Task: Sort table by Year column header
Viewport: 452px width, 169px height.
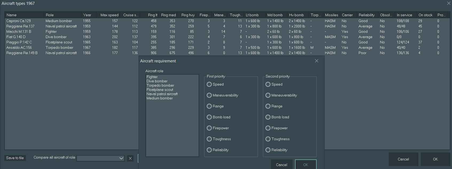Action: 89,15
